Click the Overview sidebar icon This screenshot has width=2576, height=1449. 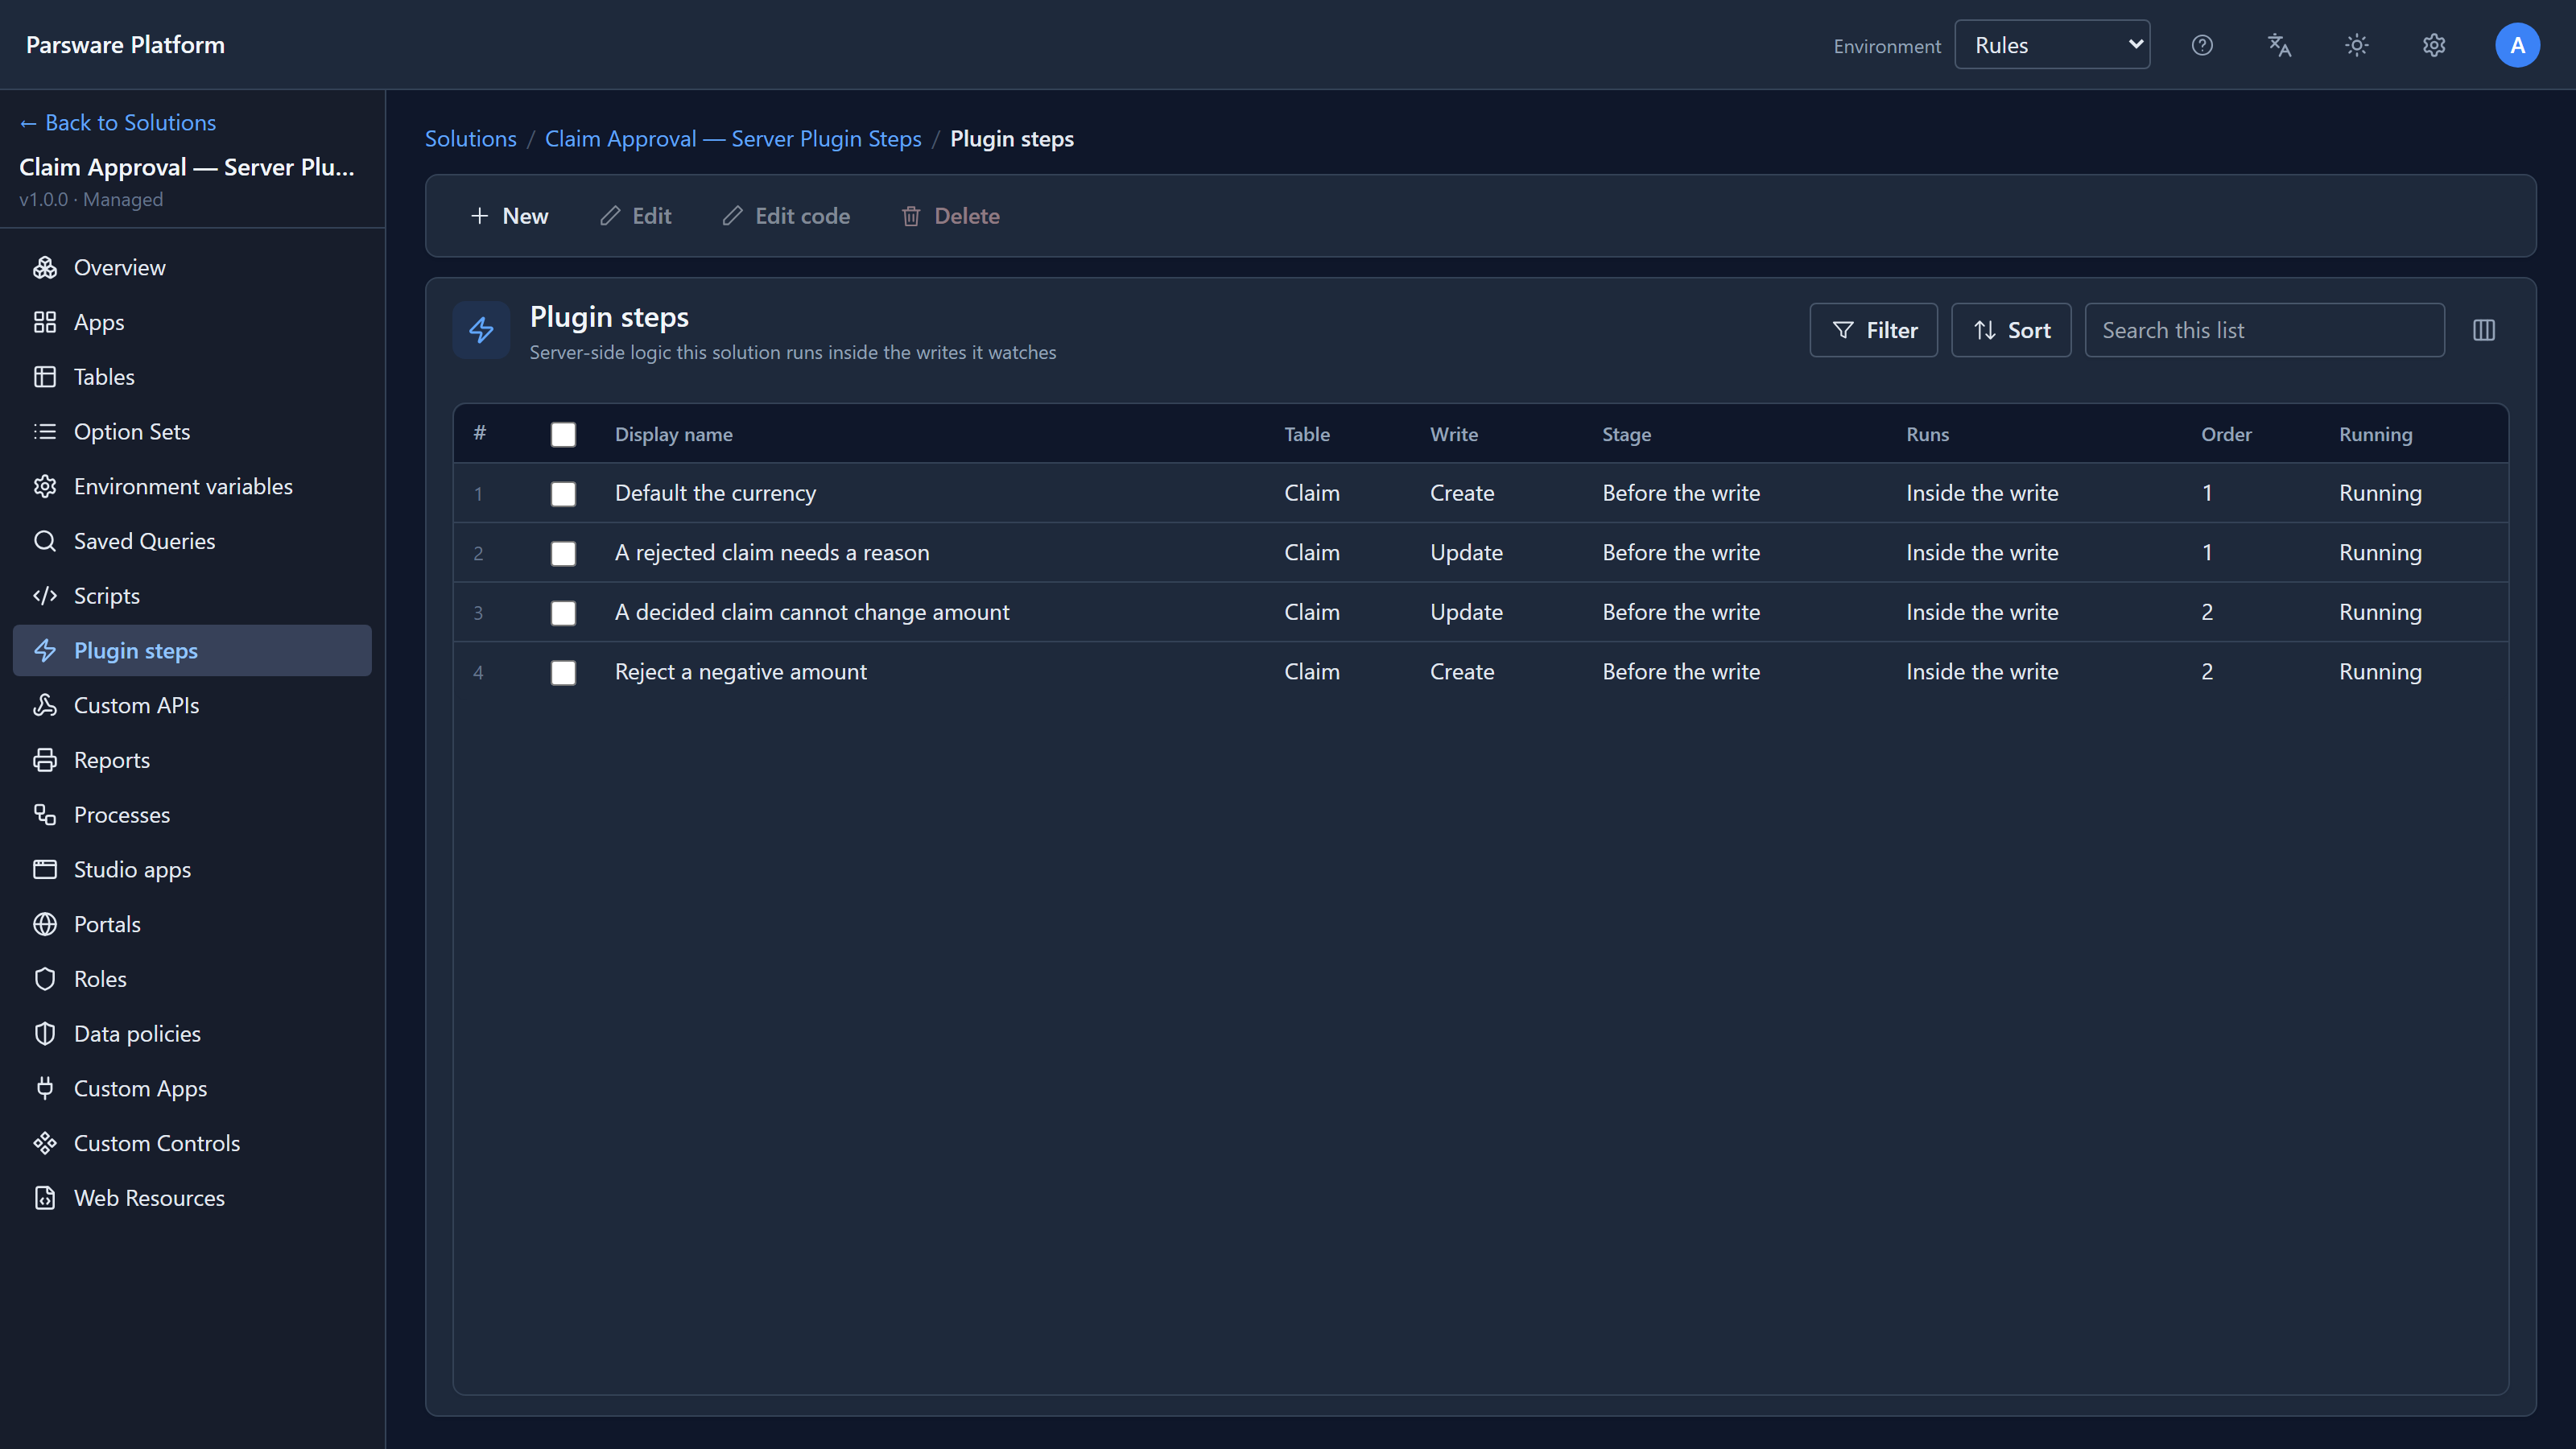pyautogui.click(x=45, y=267)
